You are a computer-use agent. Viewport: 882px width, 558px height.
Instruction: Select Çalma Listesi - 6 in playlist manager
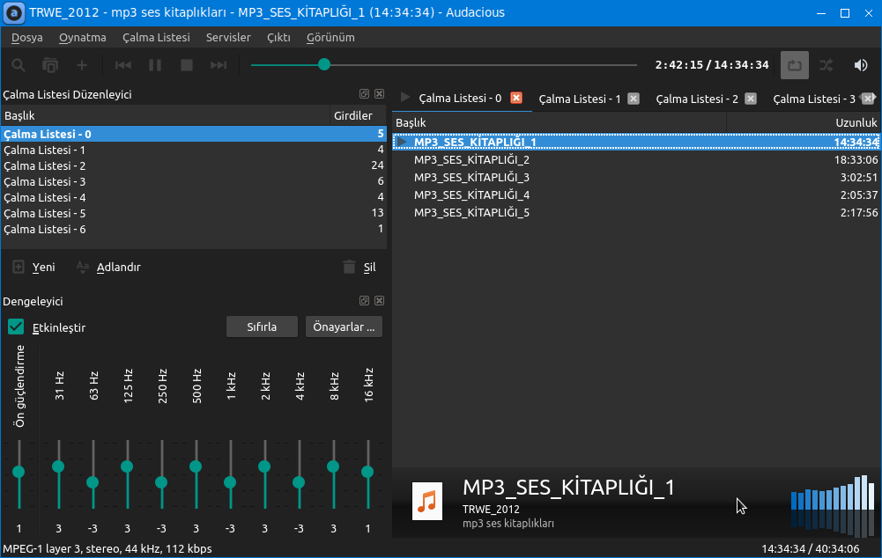tap(194, 229)
